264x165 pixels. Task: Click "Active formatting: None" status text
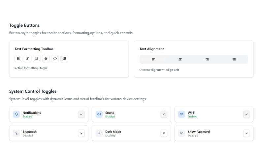click(31, 68)
